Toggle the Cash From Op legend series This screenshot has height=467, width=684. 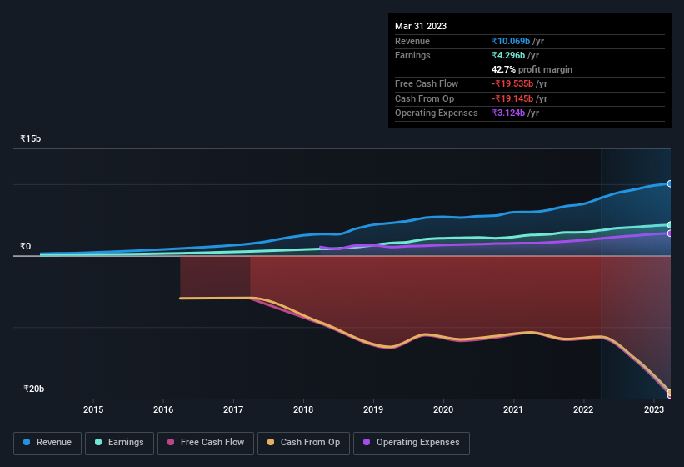[x=303, y=443]
